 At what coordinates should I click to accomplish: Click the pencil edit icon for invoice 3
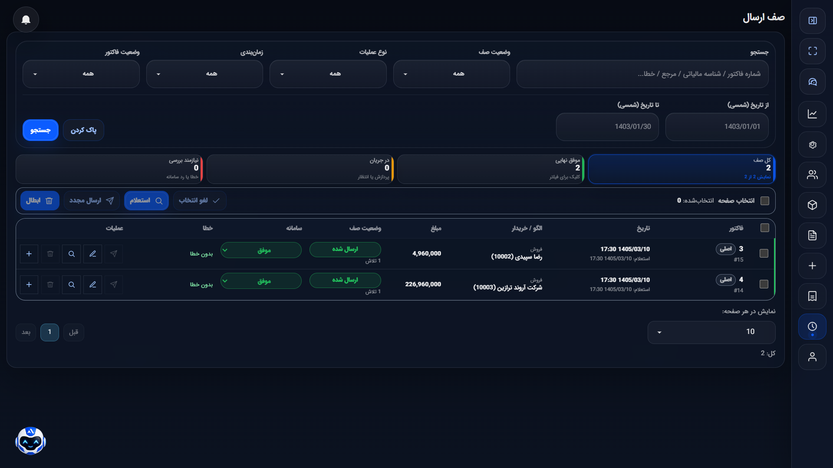coord(92,254)
